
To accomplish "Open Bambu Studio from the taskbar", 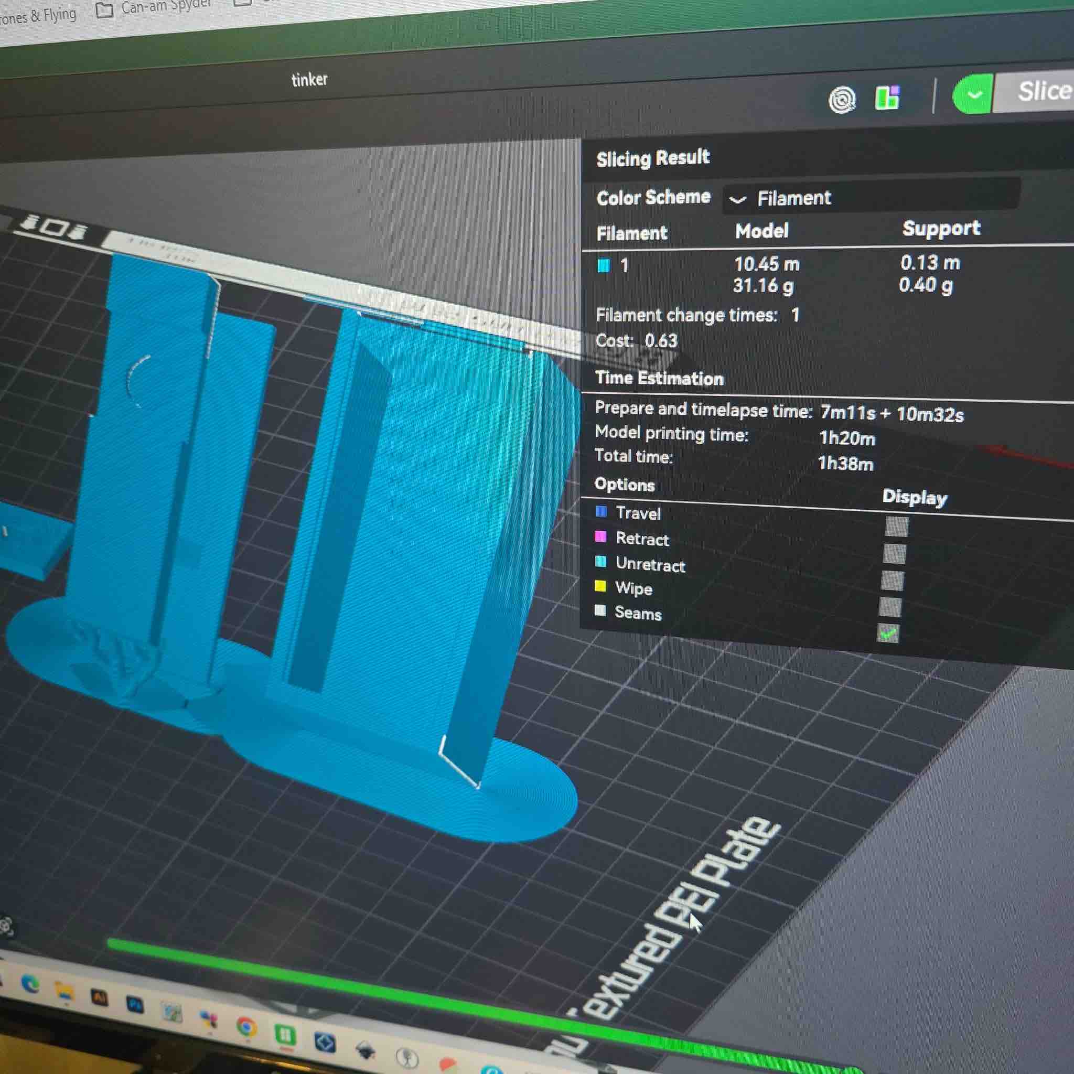I will [285, 1035].
